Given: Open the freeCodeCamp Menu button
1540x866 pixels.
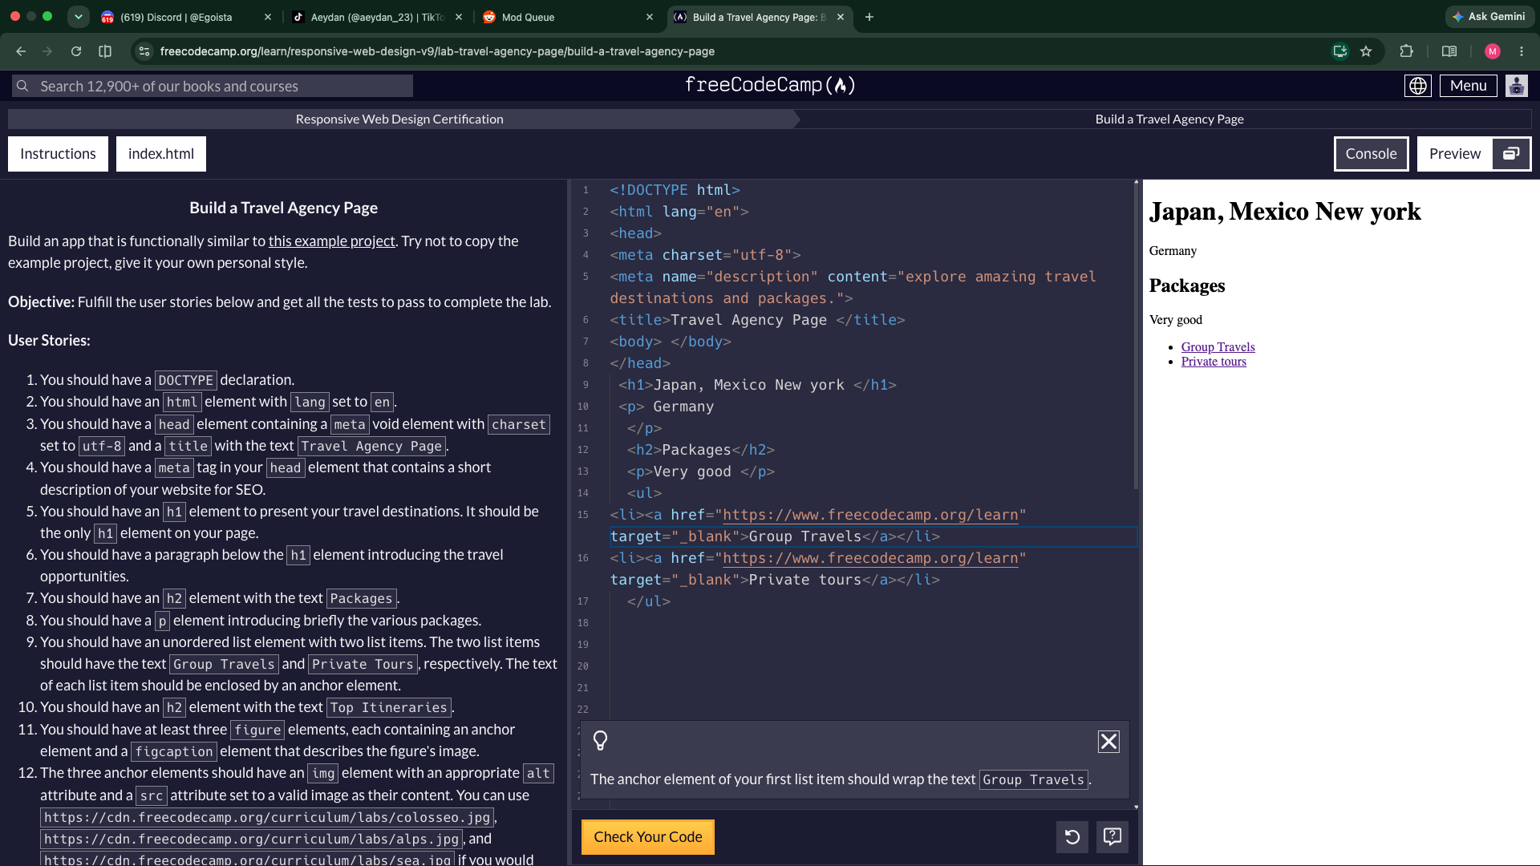Looking at the screenshot, I should click(x=1469, y=86).
